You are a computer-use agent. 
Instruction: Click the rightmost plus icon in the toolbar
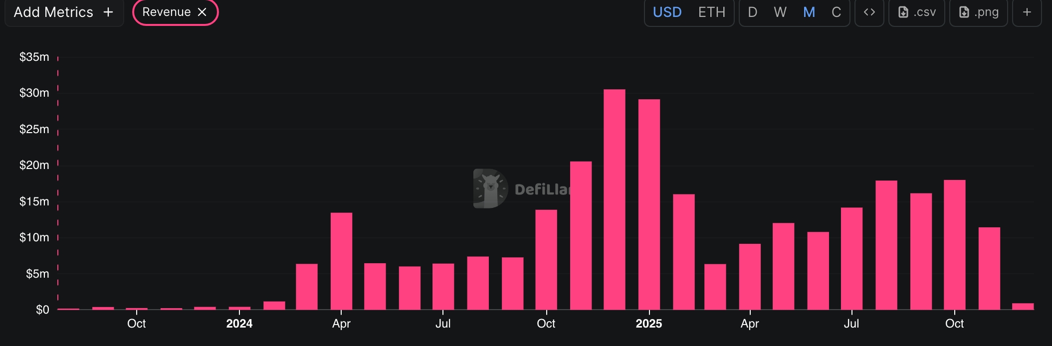(x=1027, y=12)
